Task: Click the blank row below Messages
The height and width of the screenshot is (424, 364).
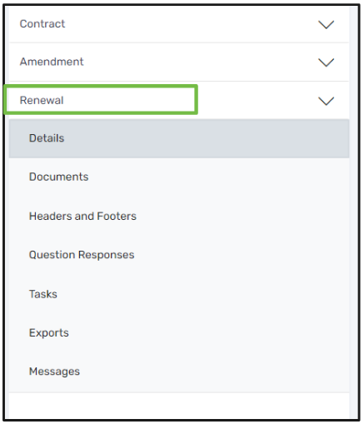Action: pyautogui.click(x=179, y=406)
